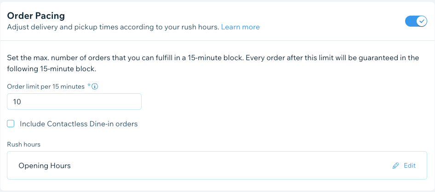The image size is (435, 192).
Task: Click the checkmark knob on the toggle
Action: 422,21
